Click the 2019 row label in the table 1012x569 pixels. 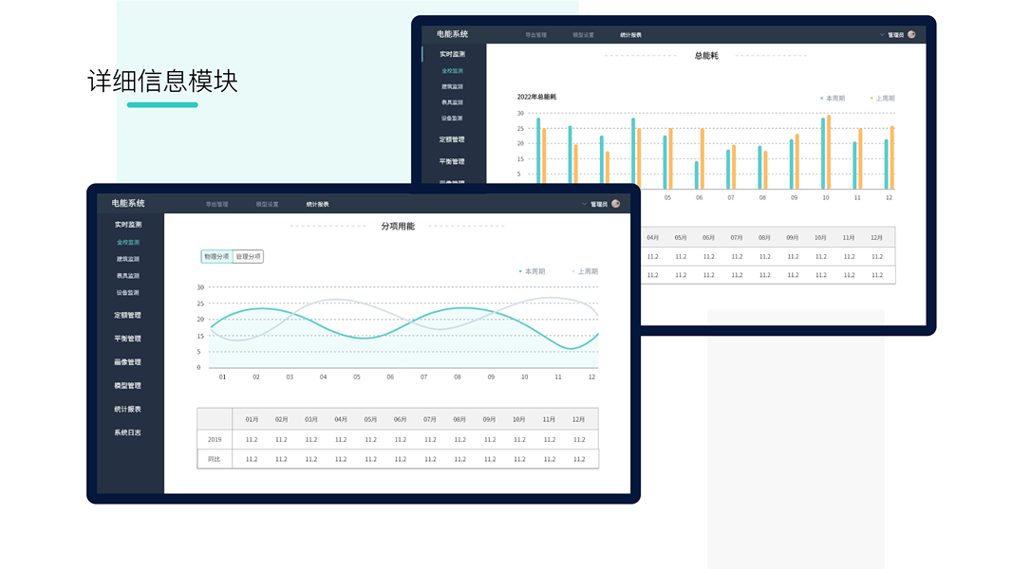[x=215, y=439]
